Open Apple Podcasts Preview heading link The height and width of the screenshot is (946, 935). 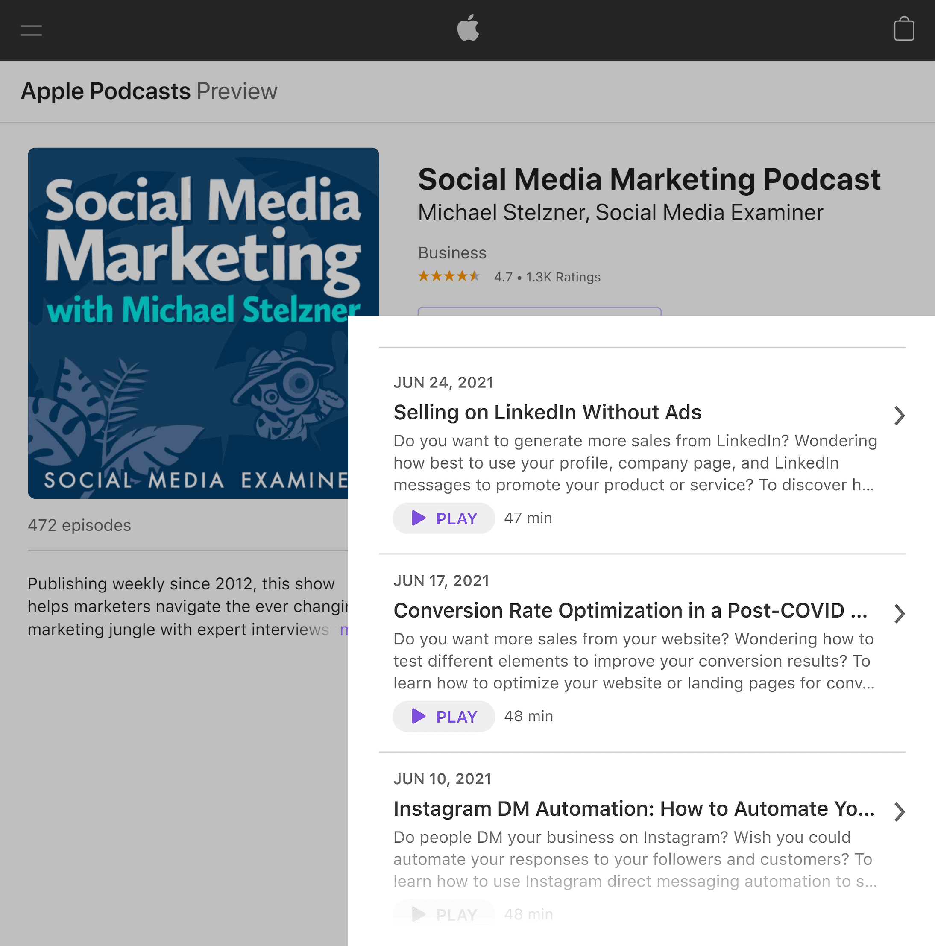point(149,91)
